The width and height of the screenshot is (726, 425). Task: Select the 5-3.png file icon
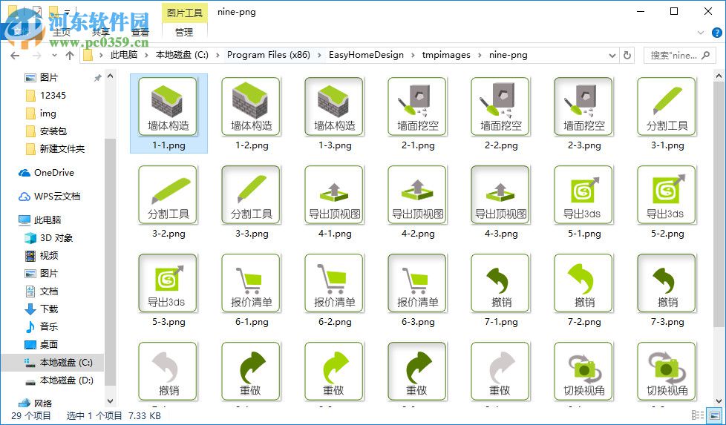[169, 283]
